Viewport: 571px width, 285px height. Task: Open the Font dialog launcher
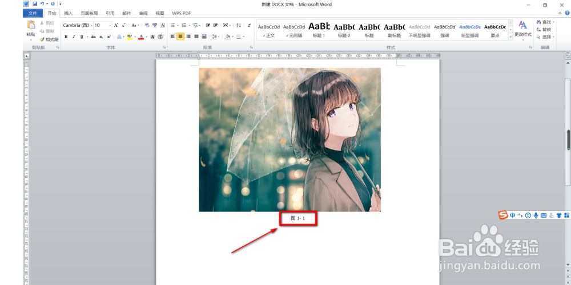tap(164, 47)
